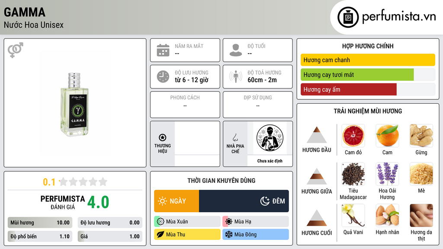Click the Hương cay tươi mát green bar

click(x=357, y=75)
